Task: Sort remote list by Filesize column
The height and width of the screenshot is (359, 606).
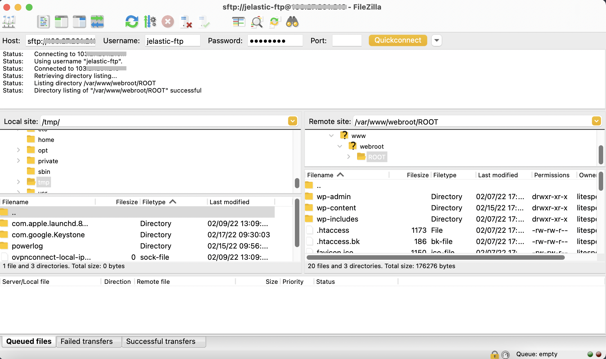Action: pyautogui.click(x=410, y=175)
